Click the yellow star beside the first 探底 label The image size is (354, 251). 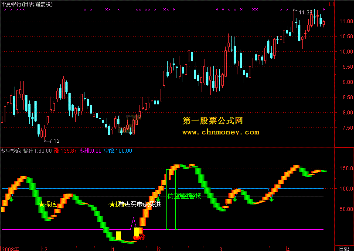(41, 204)
